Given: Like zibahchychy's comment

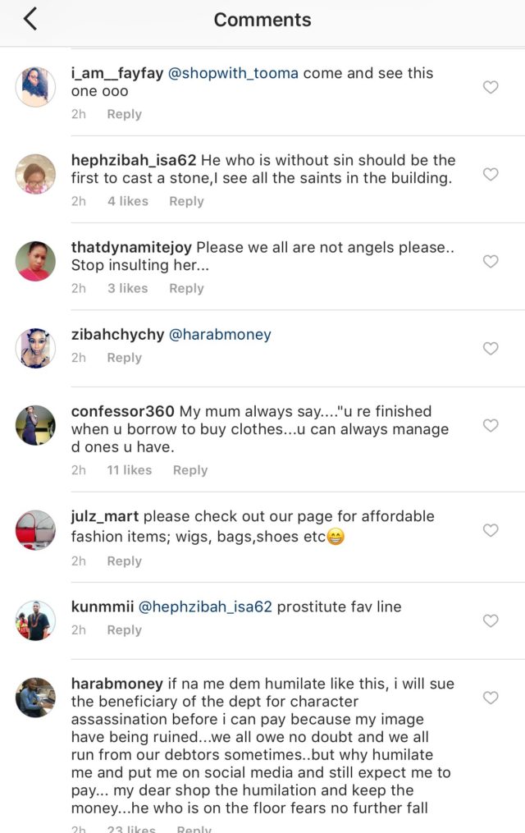Looking at the screenshot, I should pos(491,348).
